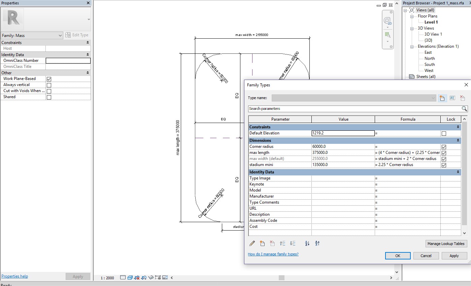
Task: Collapse the Views (all) tree node
Action: click(405, 10)
